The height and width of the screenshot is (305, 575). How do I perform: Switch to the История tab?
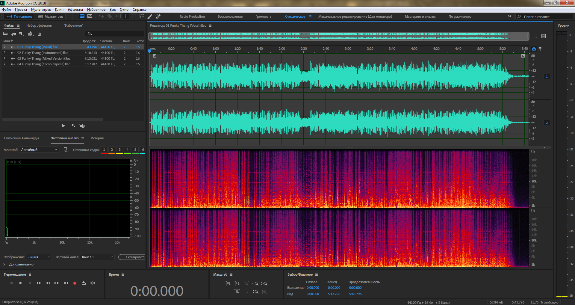[x=97, y=138]
